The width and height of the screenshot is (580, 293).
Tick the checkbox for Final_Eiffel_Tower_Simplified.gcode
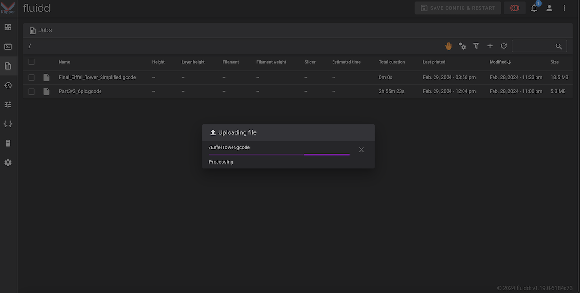click(31, 77)
